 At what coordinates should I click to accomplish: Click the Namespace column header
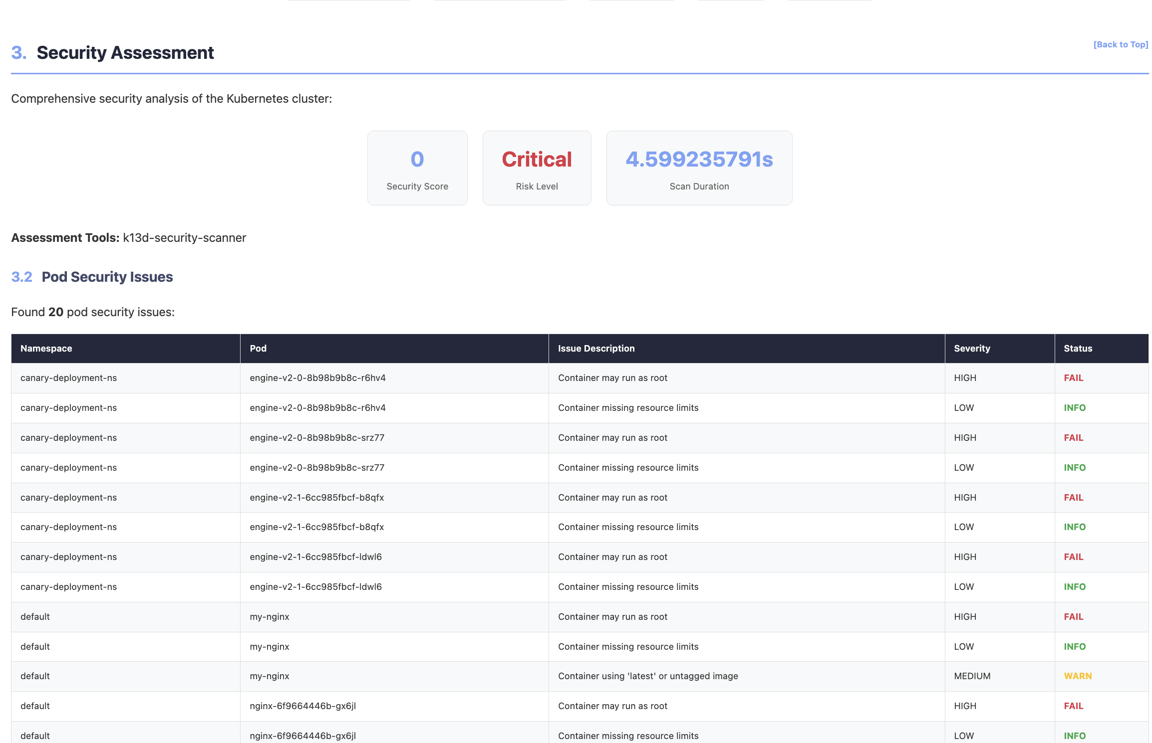(46, 349)
